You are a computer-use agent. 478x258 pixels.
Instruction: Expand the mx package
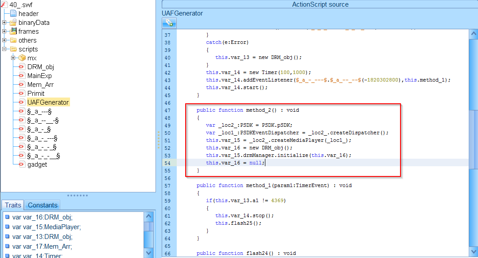point(13,58)
